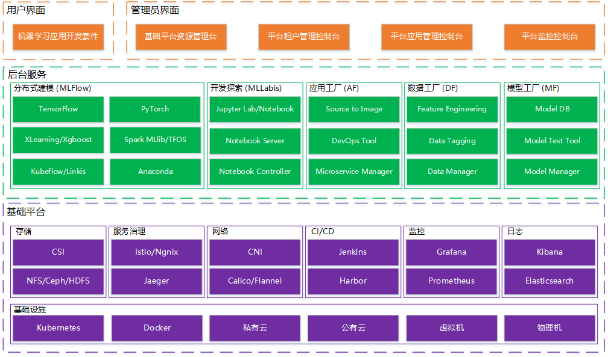Click the 机器学习应用开发套件 box

pos(58,37)
